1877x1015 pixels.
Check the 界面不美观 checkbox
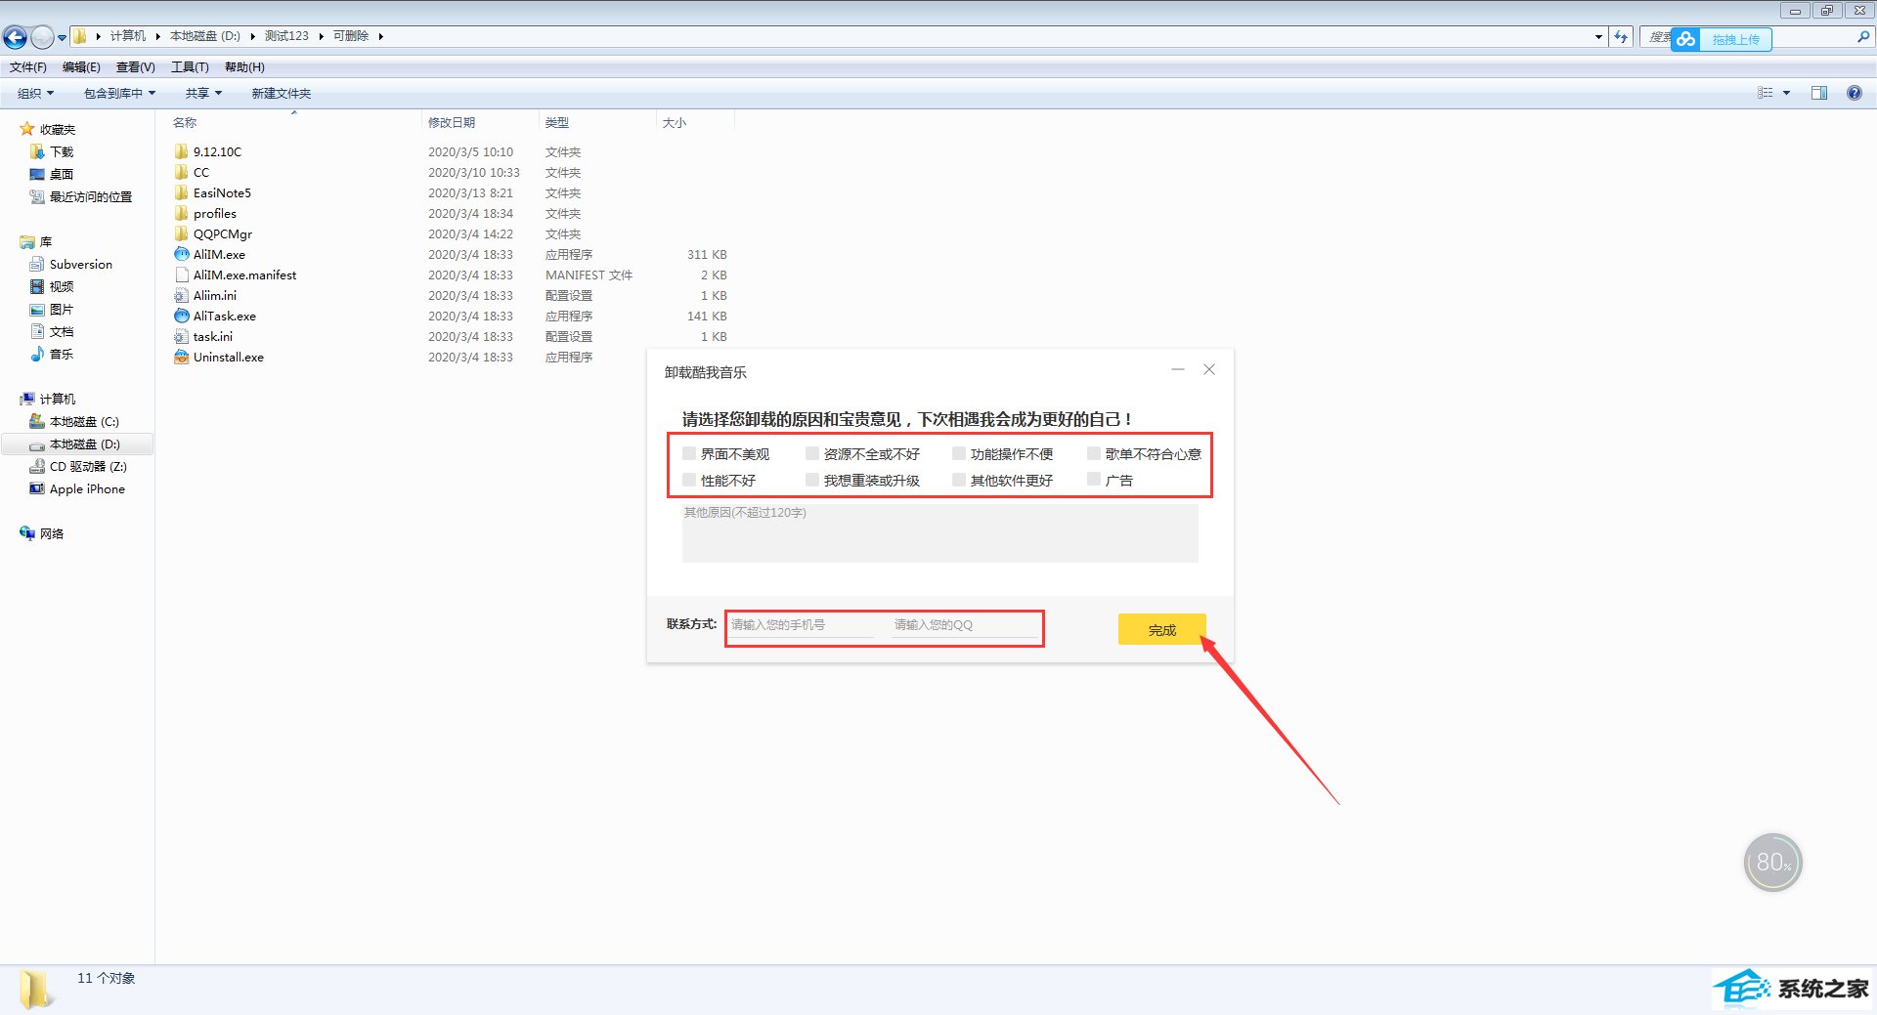[689, 453]
